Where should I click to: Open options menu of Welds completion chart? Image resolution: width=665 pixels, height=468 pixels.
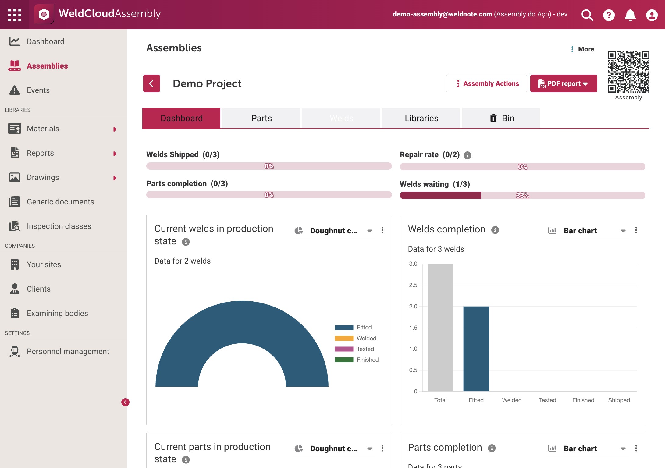pyautogui.click(x=636, y=230)
